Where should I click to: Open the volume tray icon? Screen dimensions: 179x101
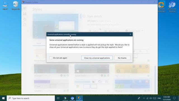151,98
